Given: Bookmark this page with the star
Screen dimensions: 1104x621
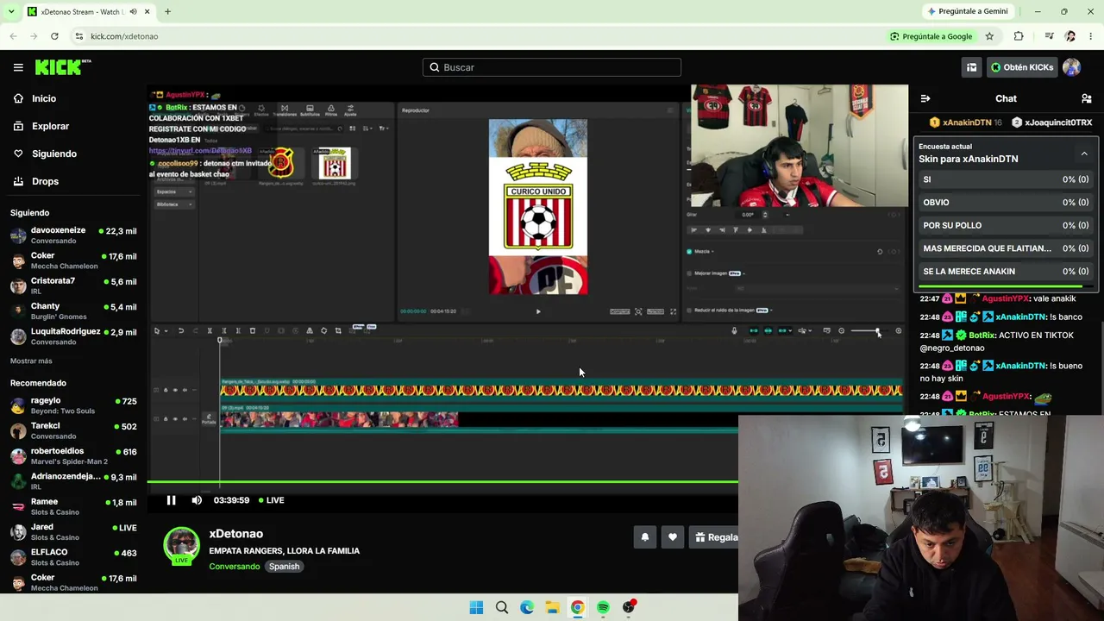Looking at the screenshot, I should point(989,36).
